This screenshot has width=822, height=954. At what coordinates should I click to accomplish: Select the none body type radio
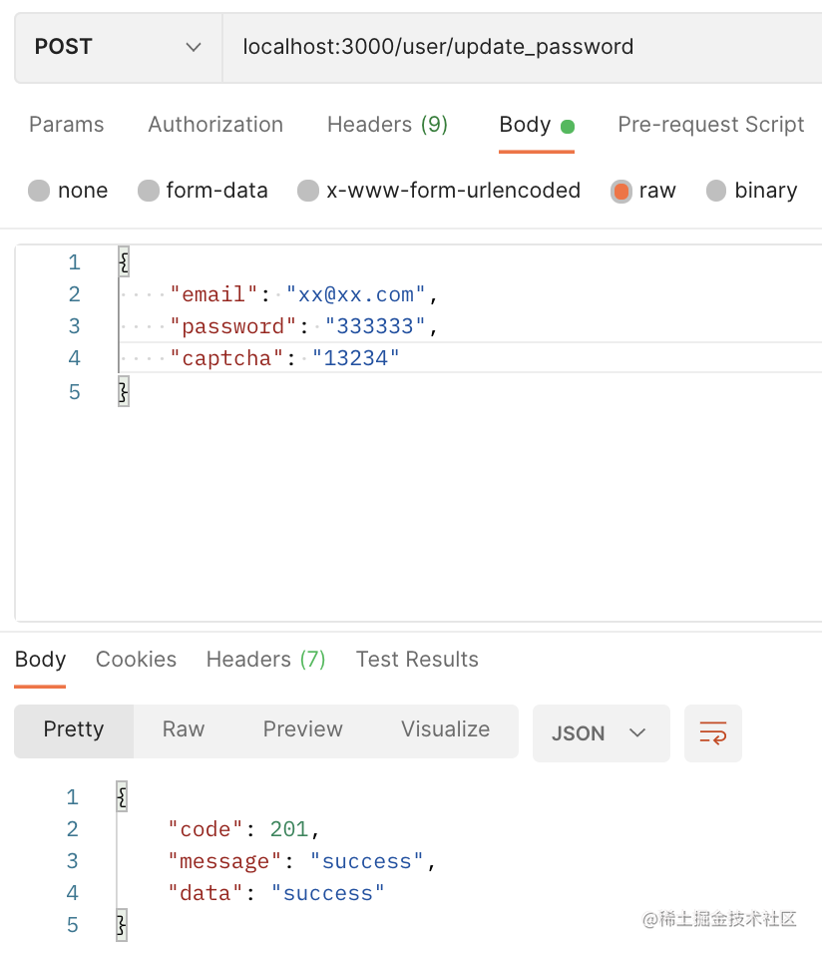[39, 191]
